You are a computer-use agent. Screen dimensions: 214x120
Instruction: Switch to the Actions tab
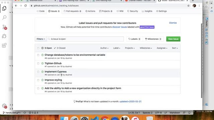(x=90, y=11)
